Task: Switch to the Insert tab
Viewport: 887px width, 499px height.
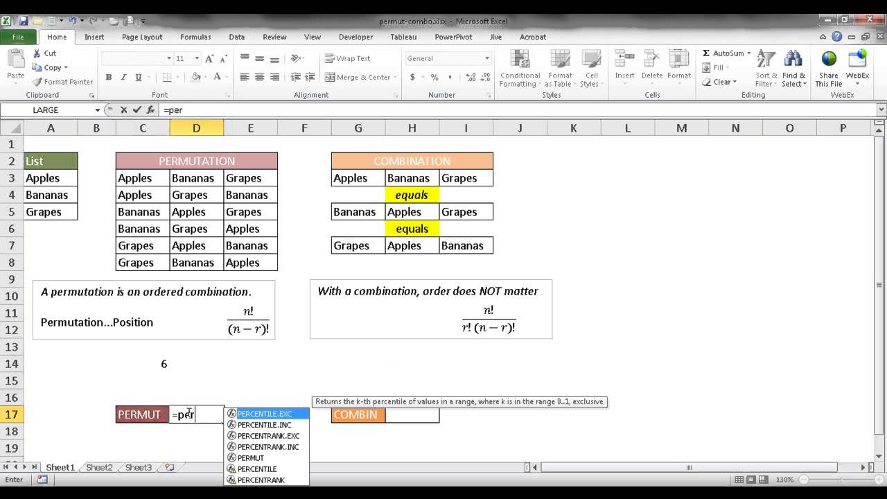Action: pos(94,37)
